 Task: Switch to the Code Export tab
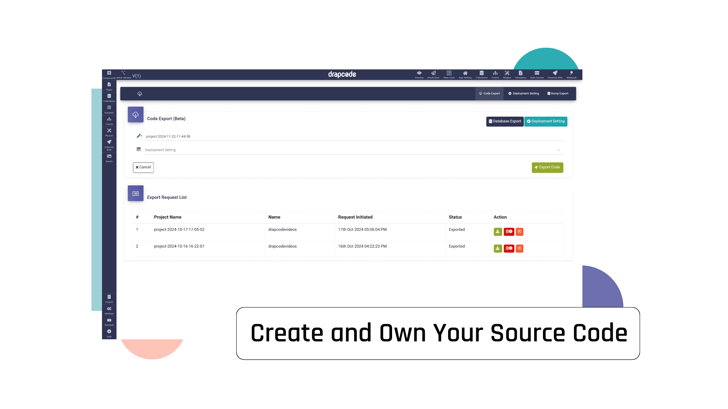(x=489, y=94)
